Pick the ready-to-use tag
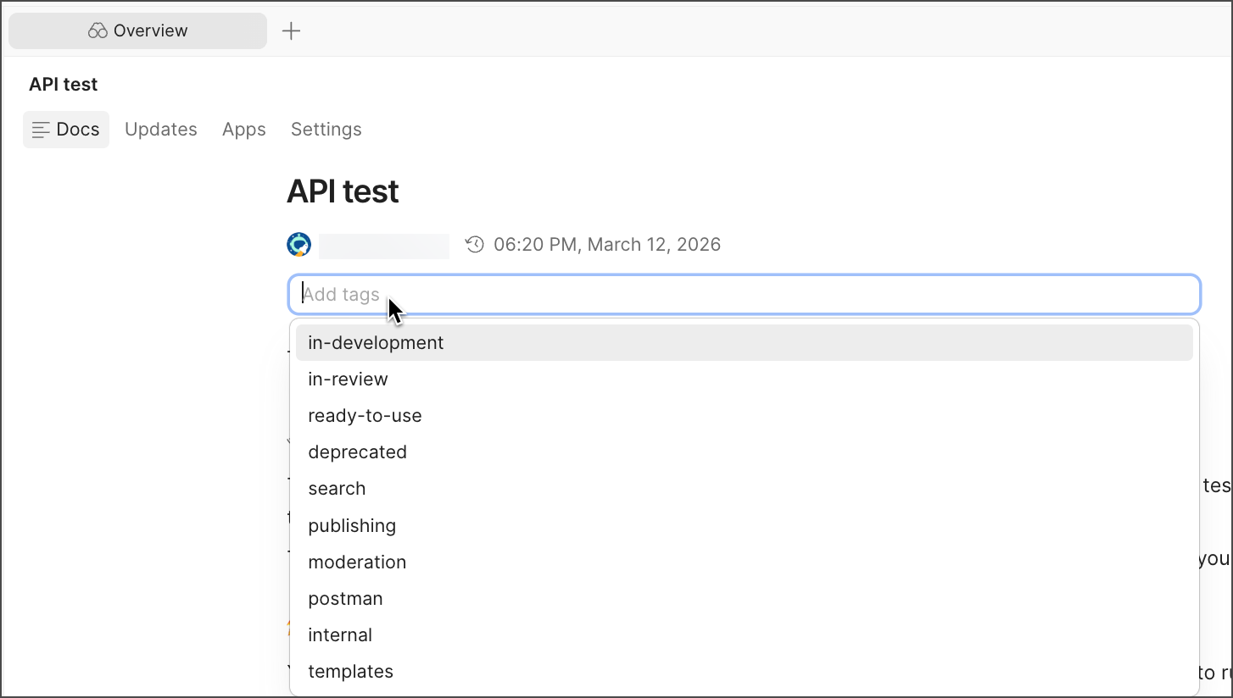This screenshot has width=1233, height=698. point(365,416)
